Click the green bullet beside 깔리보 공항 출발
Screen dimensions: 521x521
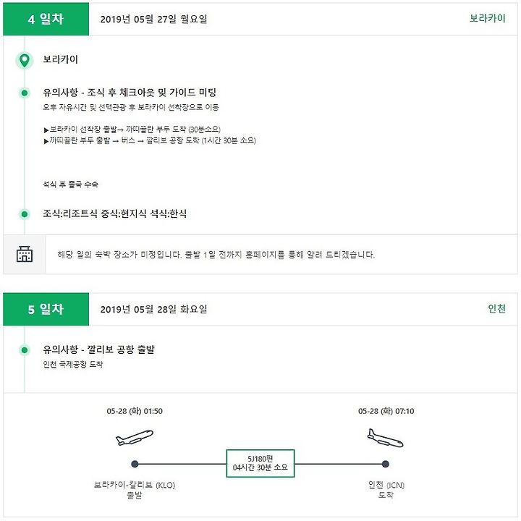pyautogui.click(x=25, y=350)
